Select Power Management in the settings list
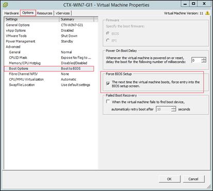This screenshot has width=213, height=191. (x=21, y=42)
